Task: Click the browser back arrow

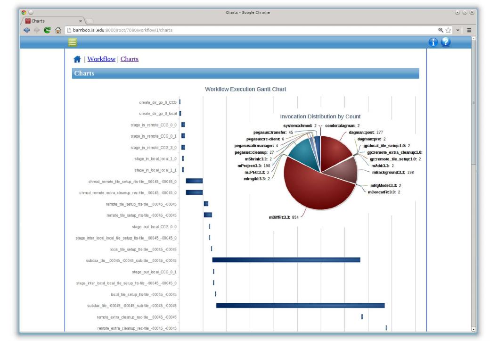Action: 26,30
